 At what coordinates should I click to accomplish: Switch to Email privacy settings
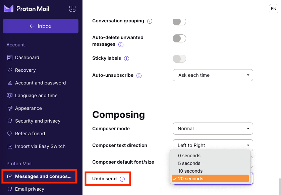point(30,189)
